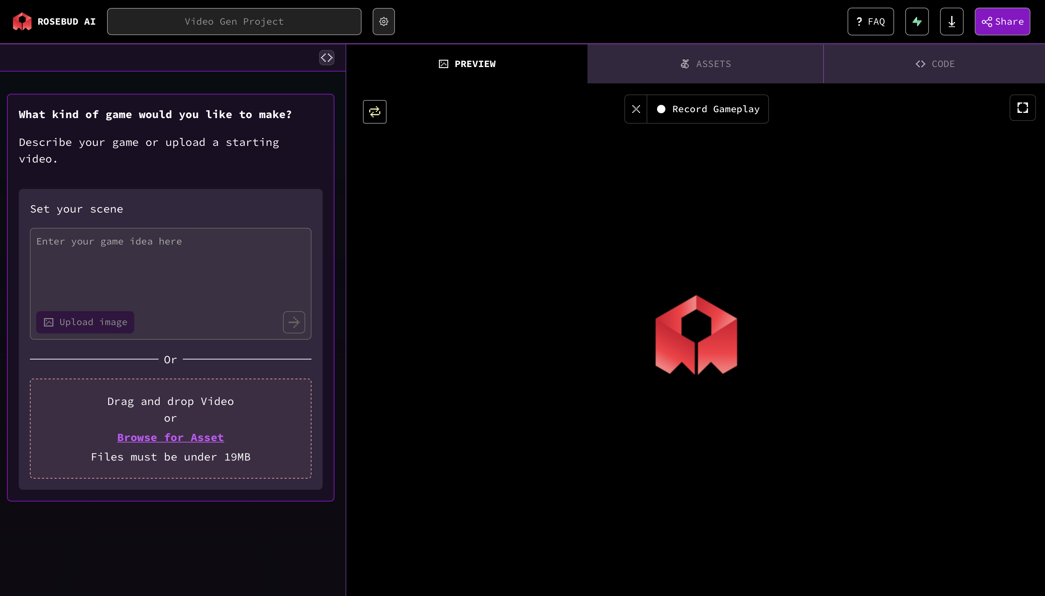Screen dimensions: 1045x596
Task: Switch to the Code tab
Action: point(935,64)
